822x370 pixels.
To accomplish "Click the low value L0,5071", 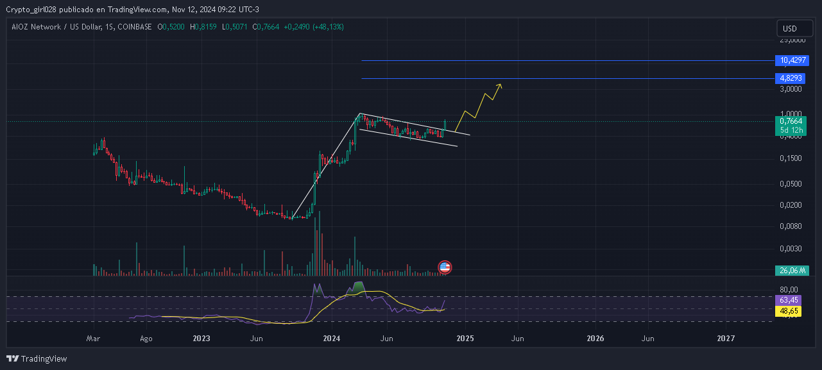I will pyautogui.click(x=235, y=27).
